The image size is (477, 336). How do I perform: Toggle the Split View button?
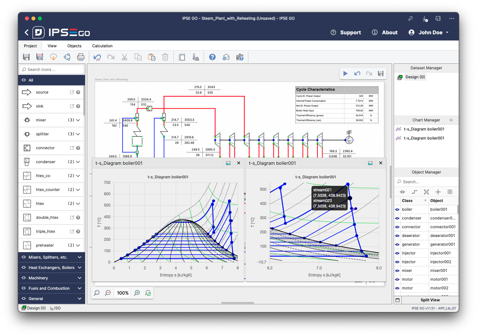point(430,300)
